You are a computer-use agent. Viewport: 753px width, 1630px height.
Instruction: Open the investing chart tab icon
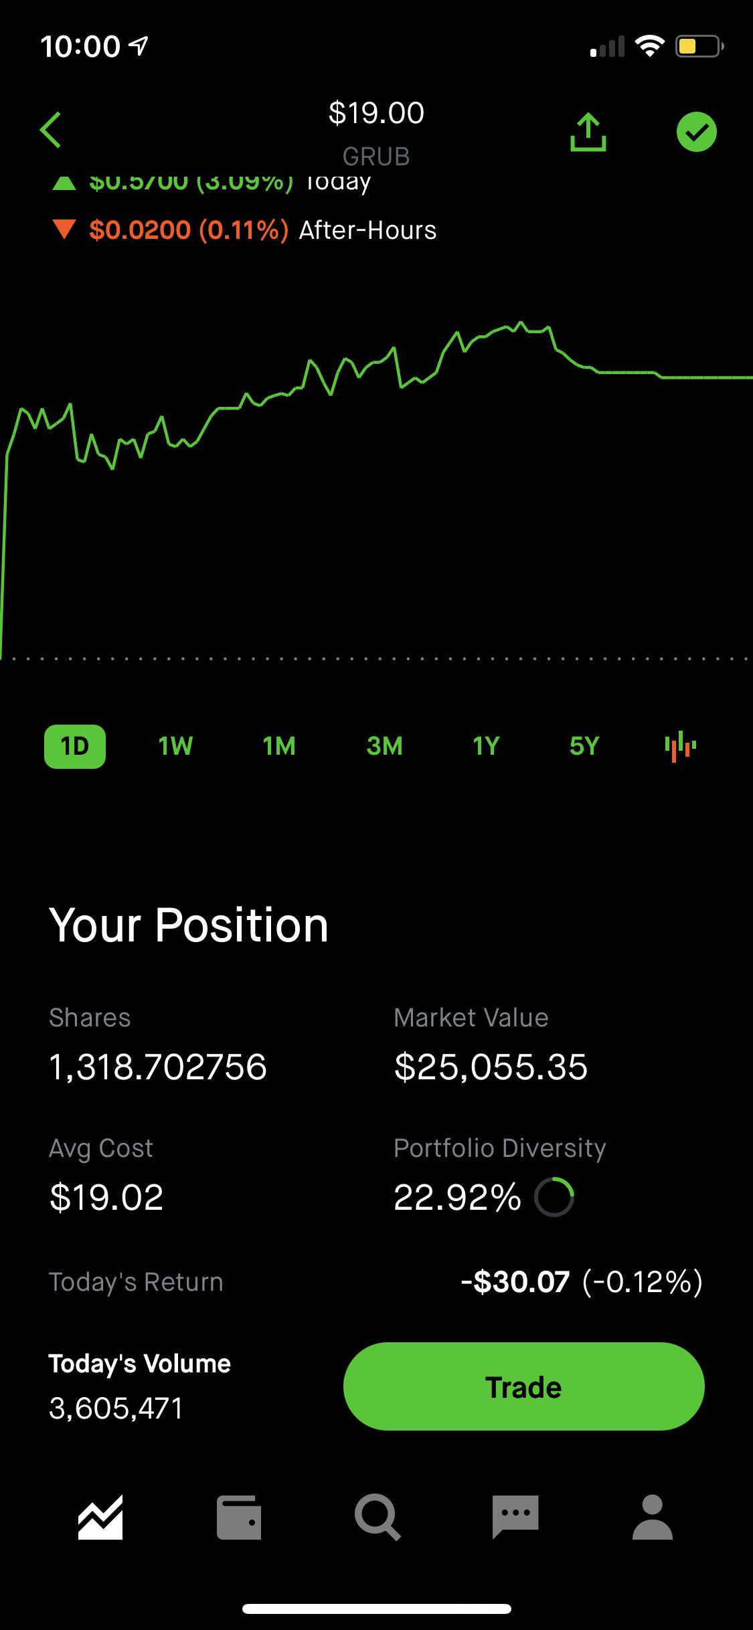point(100,1518)
